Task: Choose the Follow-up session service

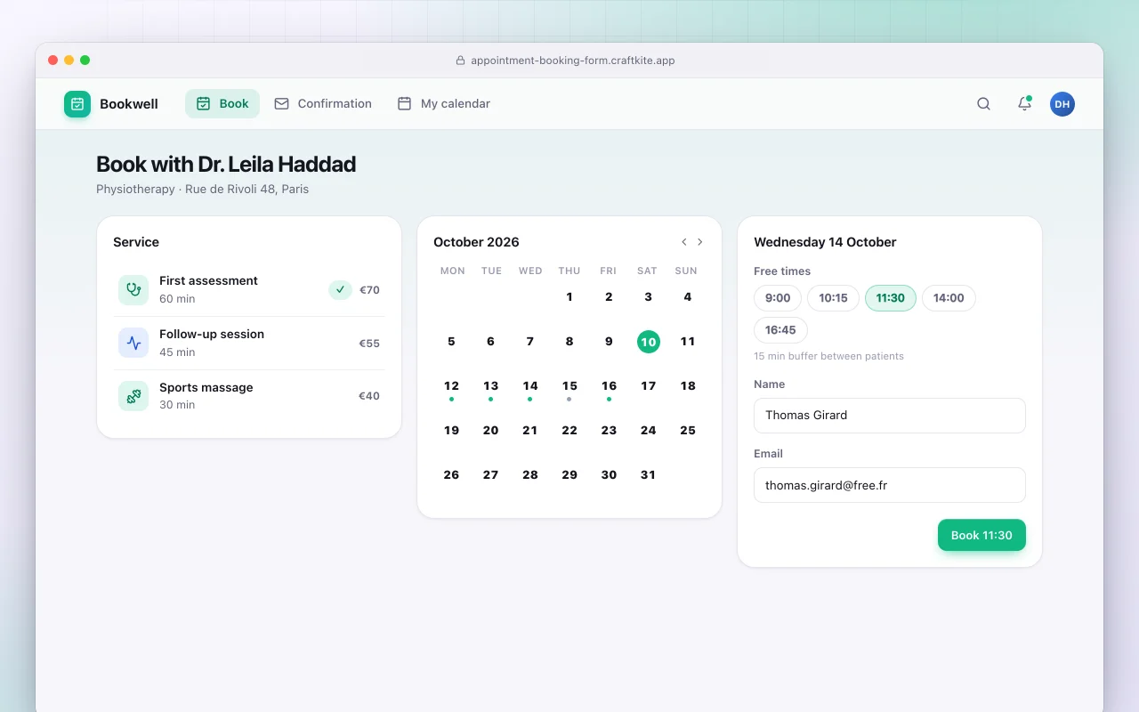Action: pos(249,343)
